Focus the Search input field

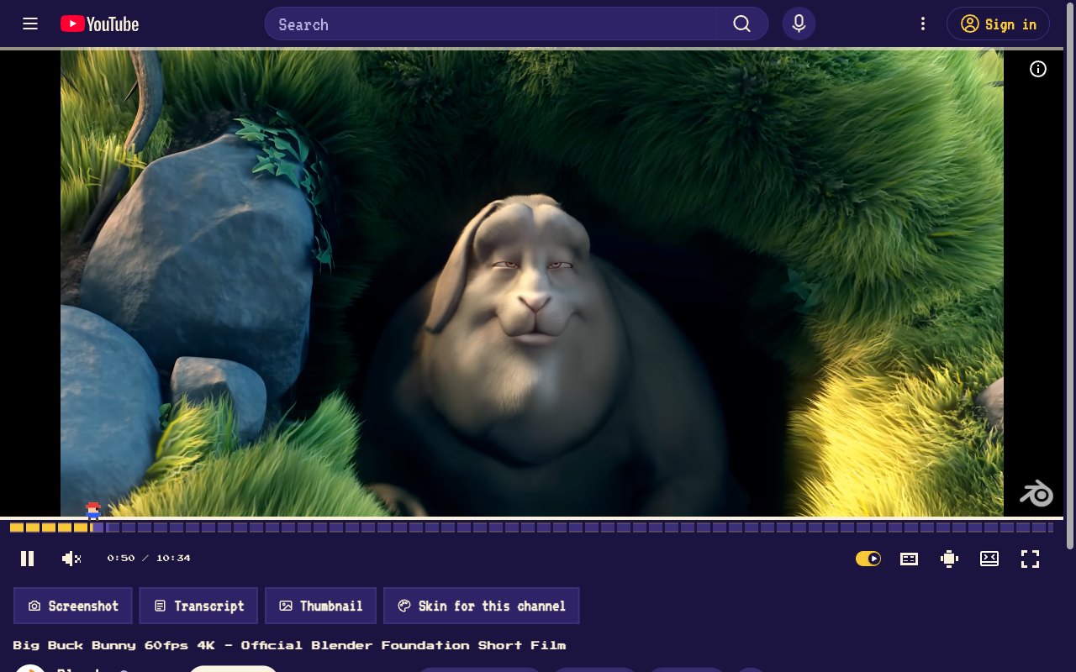click(490, 24)
